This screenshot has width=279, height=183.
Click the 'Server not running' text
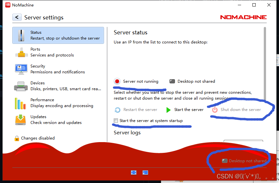(141, 81)
